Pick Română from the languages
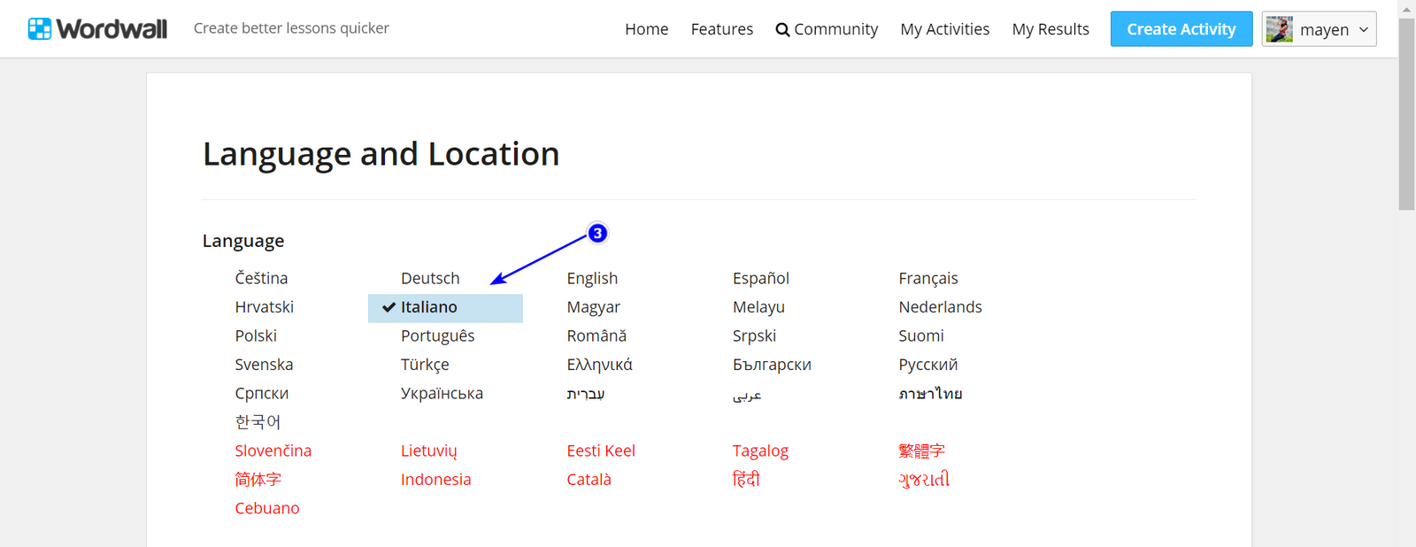 (596, 335)
